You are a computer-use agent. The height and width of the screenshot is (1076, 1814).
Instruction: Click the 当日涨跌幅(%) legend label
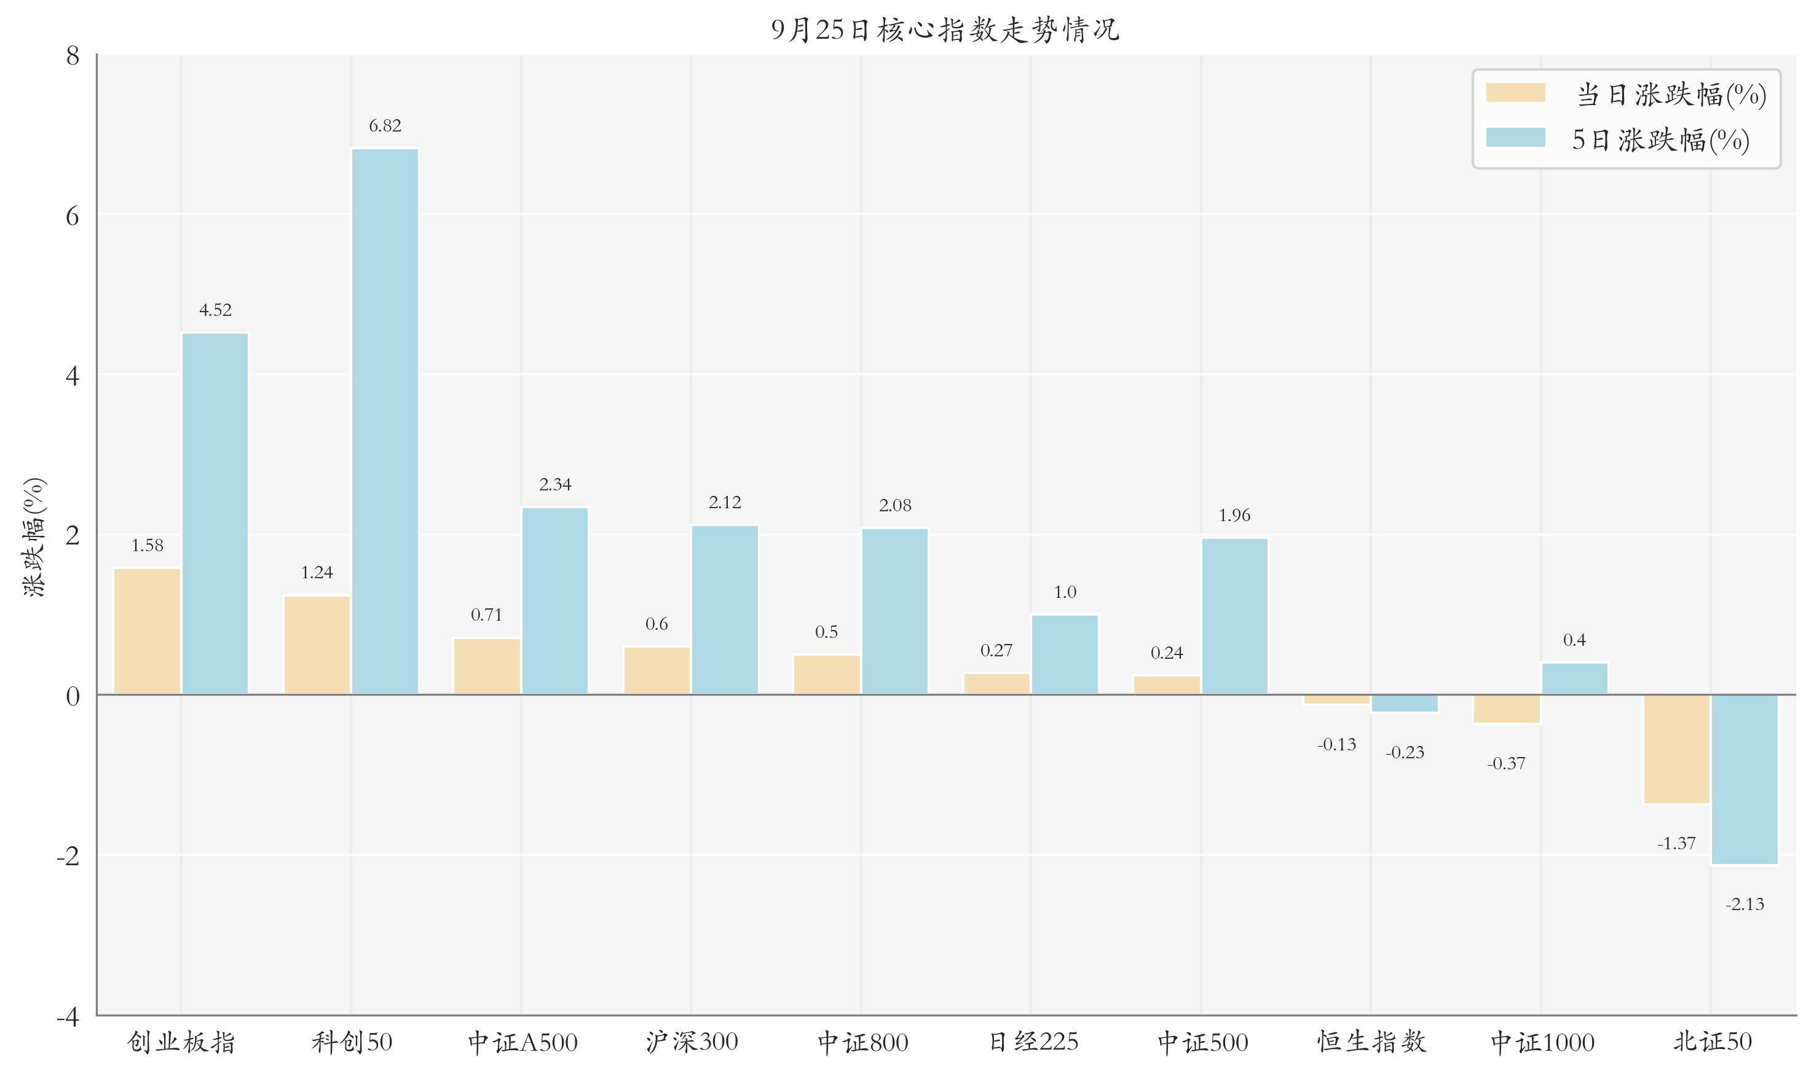coord(1671,95)
